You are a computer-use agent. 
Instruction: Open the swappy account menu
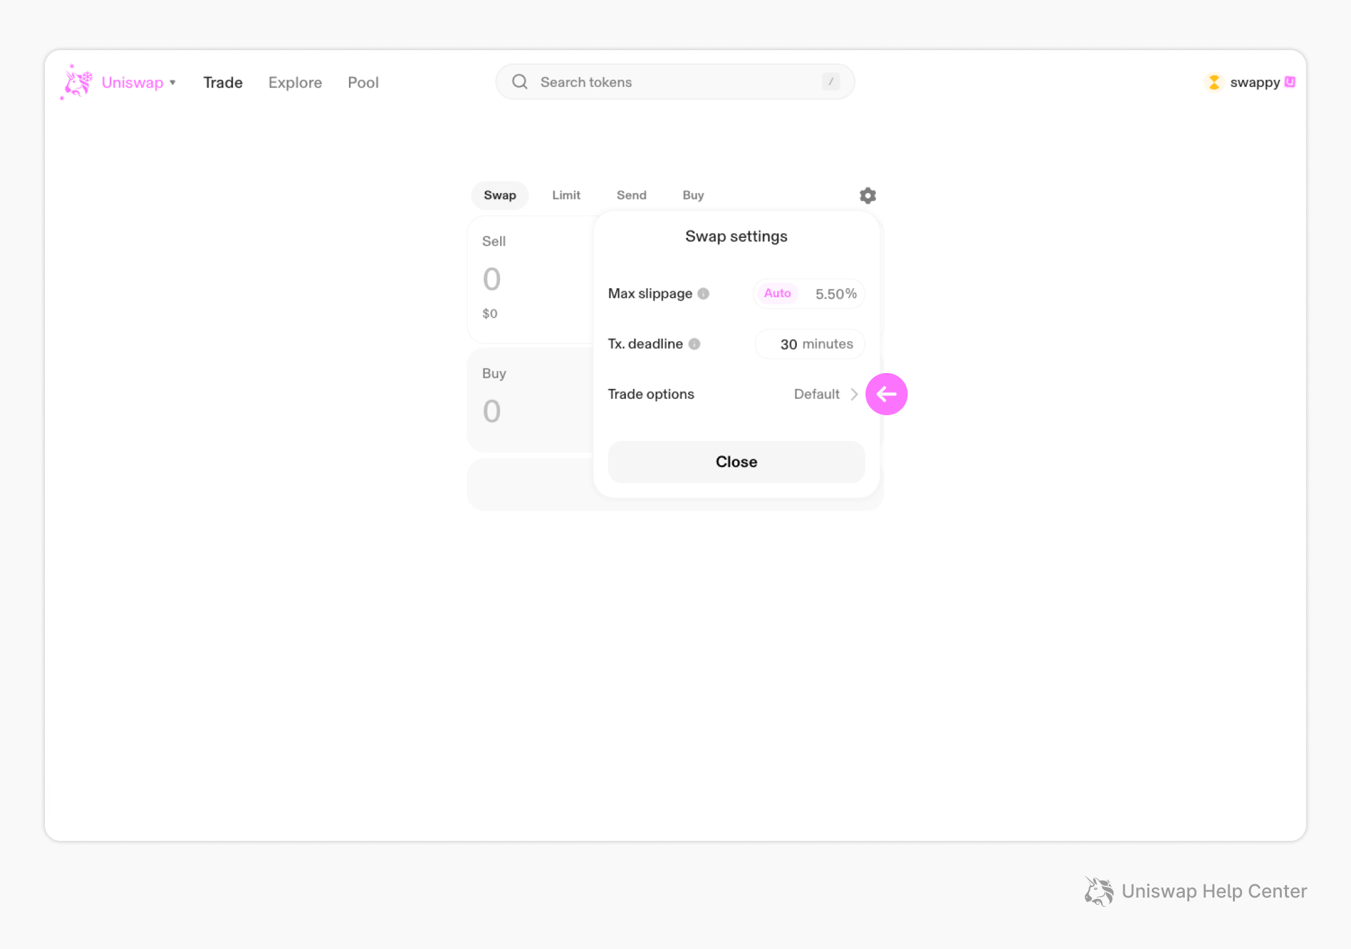point(1254,82)
